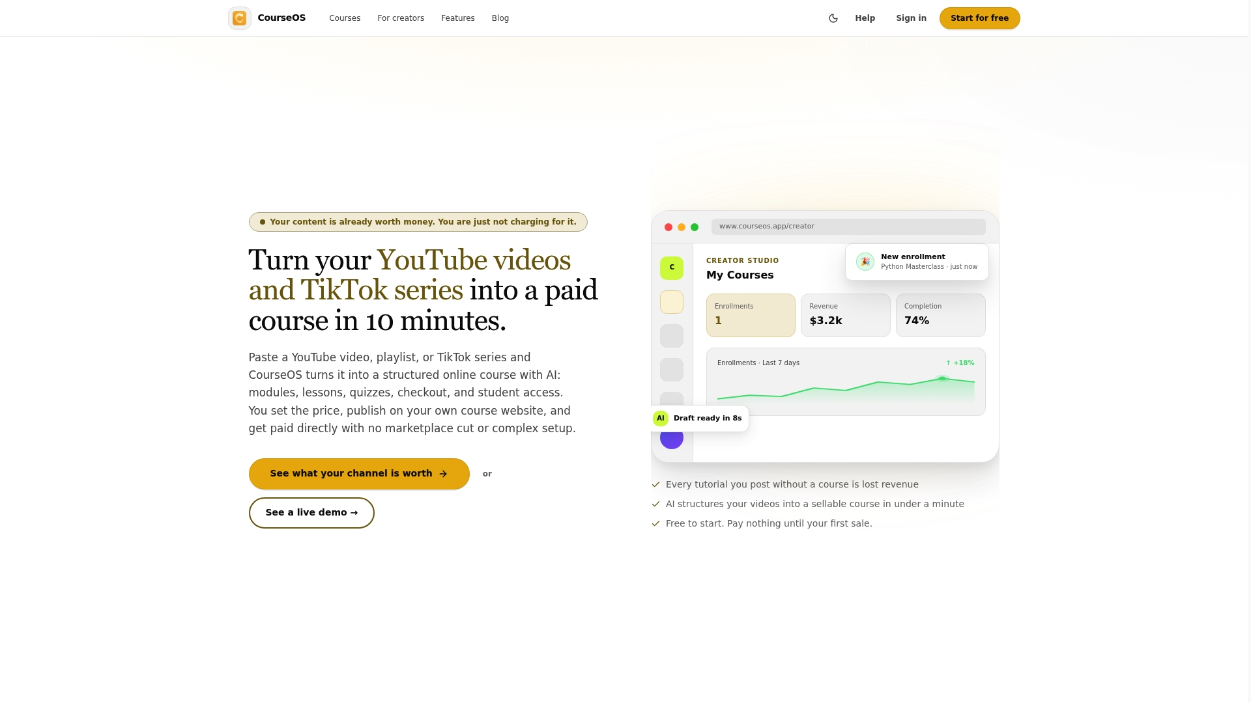This screenshot has width=1251, height=703.
Task: Click the My Courses heading
Action: pos(740,275)
